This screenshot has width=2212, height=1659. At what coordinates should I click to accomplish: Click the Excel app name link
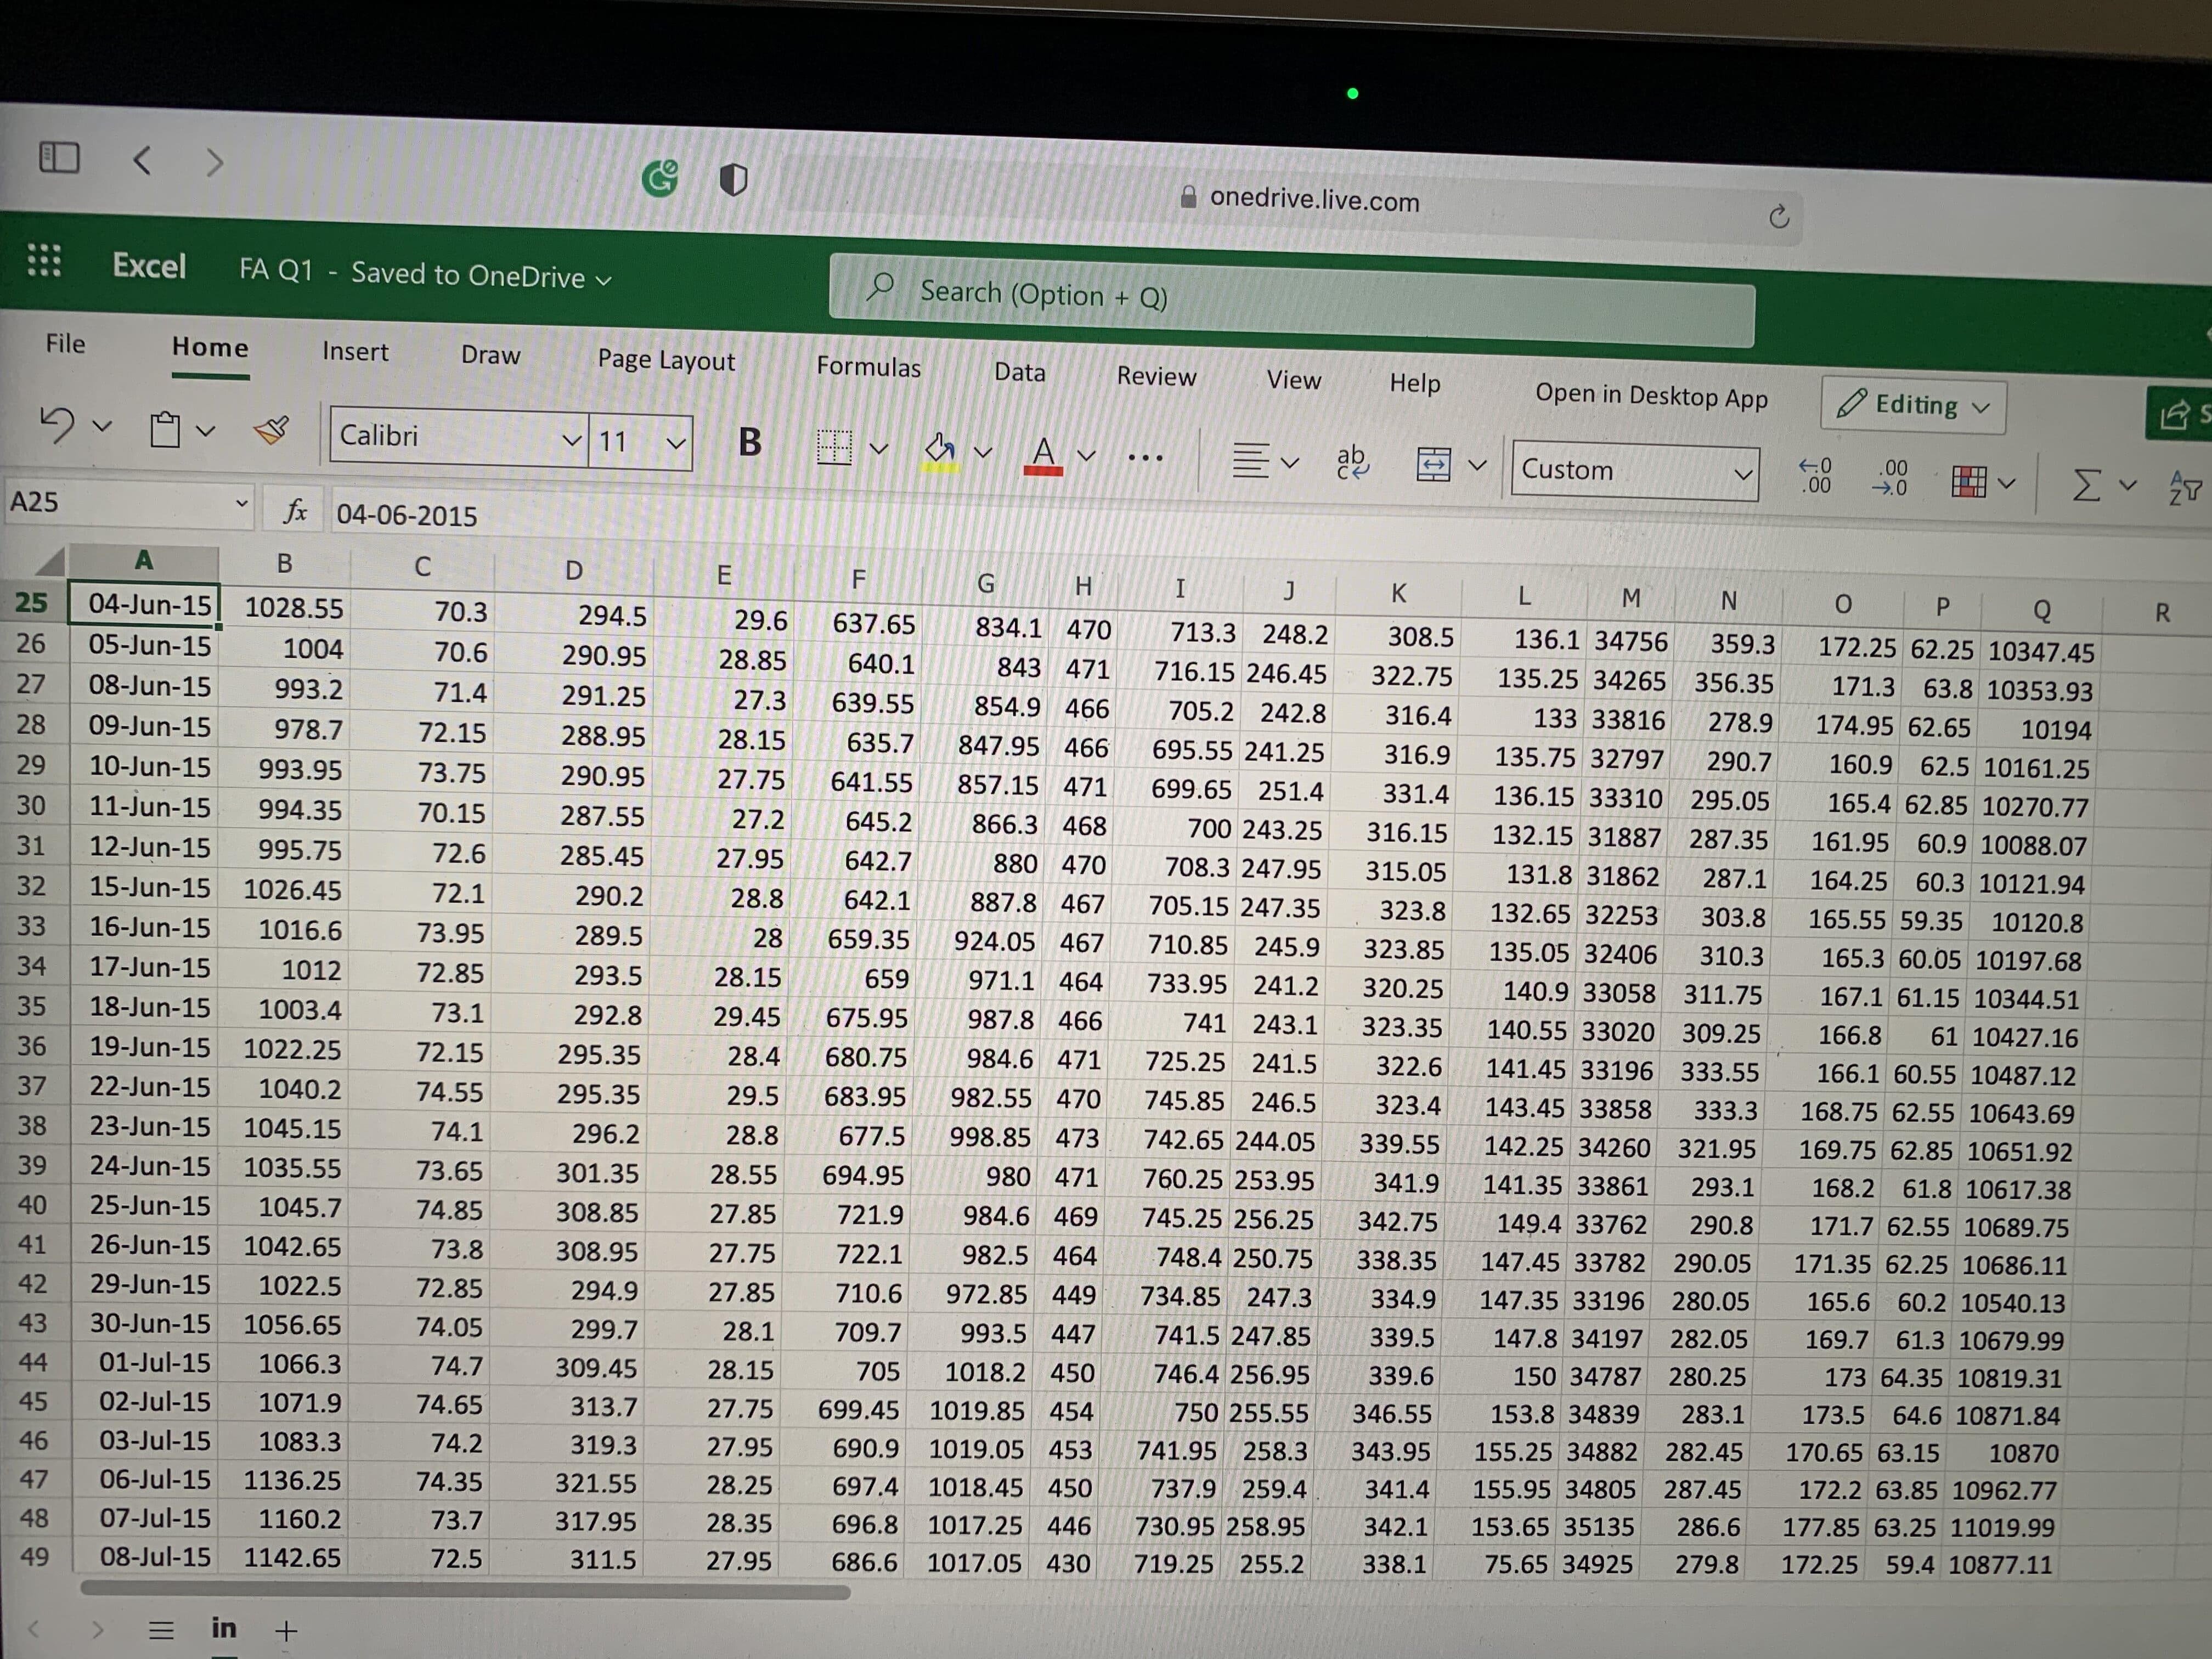pyautogui.click(x=149, y=266)
